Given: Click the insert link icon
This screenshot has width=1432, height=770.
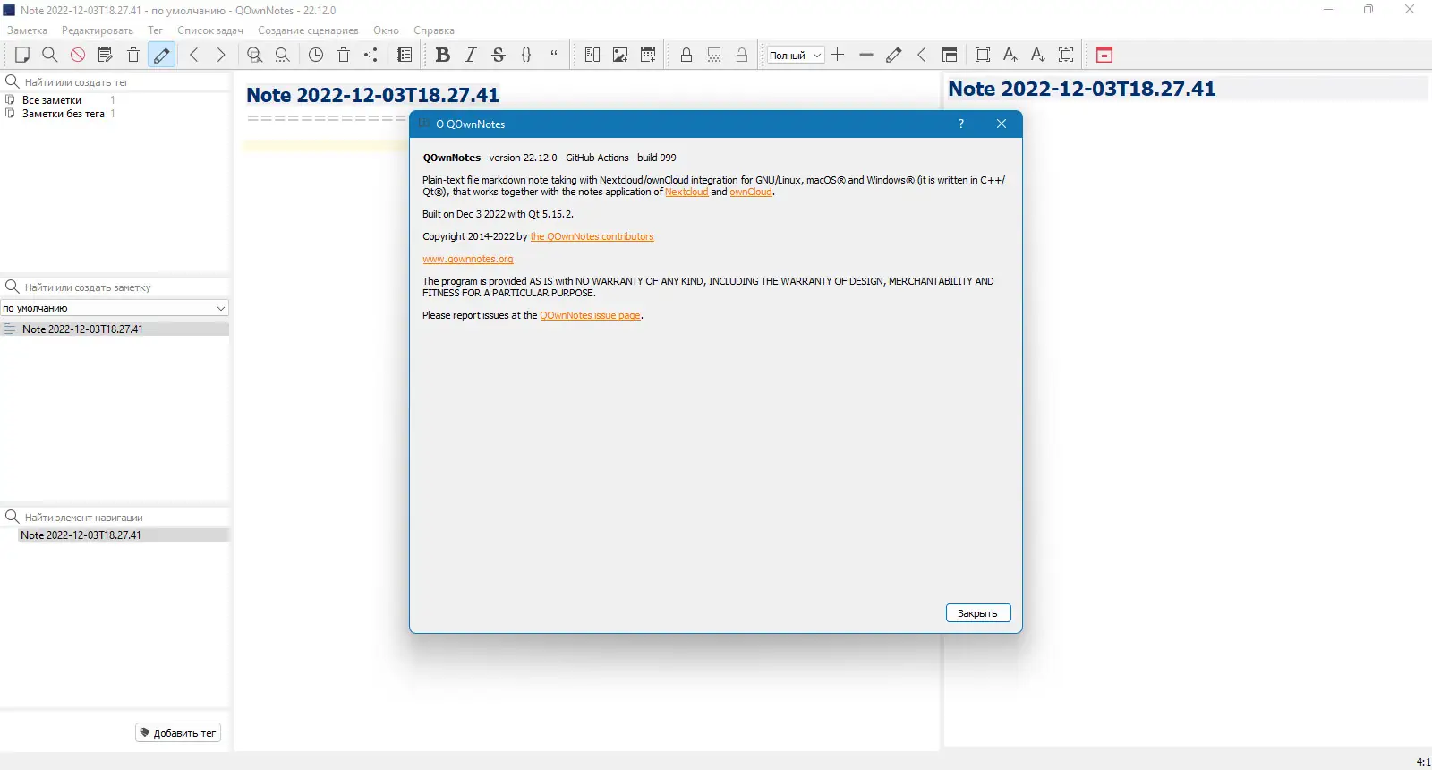Looking at the screenshot, I should point(592,55).
